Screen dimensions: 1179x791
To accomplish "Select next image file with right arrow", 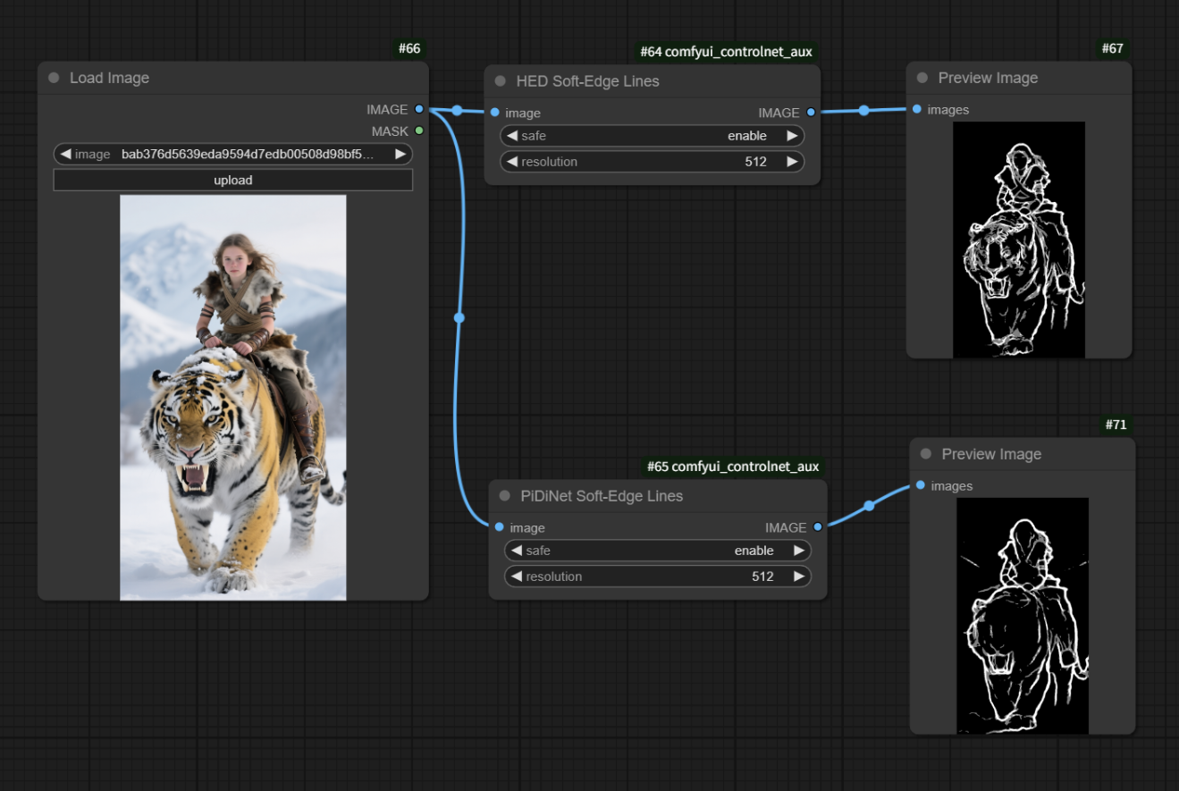I will coord(400,155).
